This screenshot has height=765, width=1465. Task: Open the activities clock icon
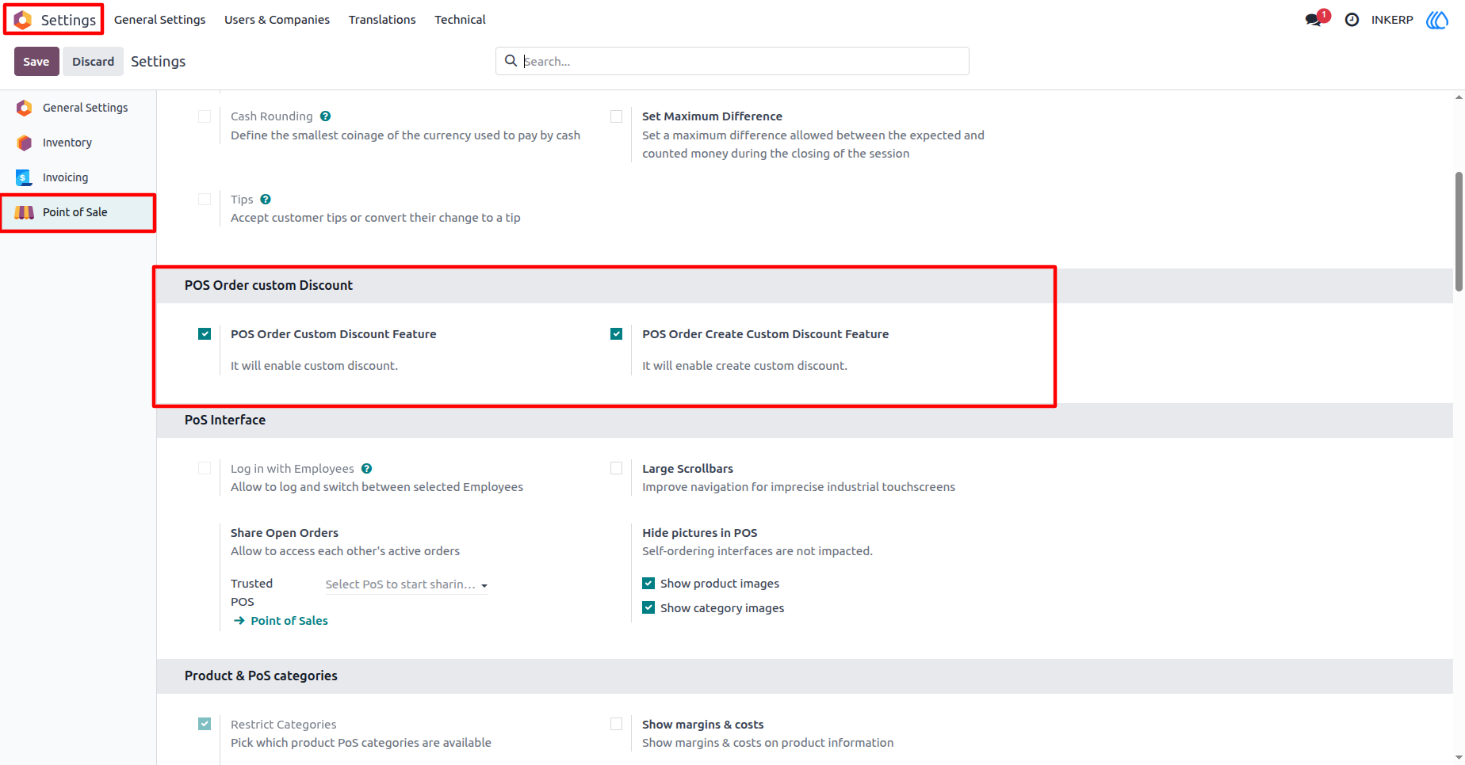pyautogui.click(x=1352, y=20)
